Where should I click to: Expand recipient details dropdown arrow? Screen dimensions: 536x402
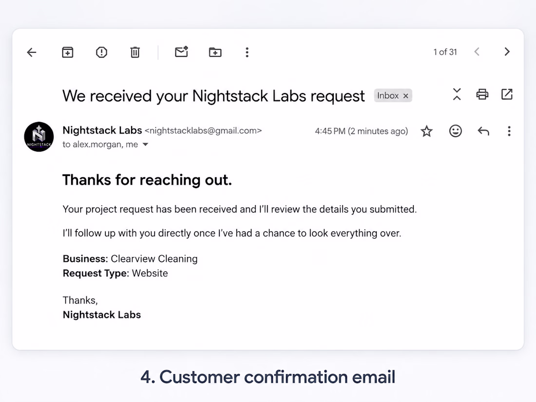[145, 145]
